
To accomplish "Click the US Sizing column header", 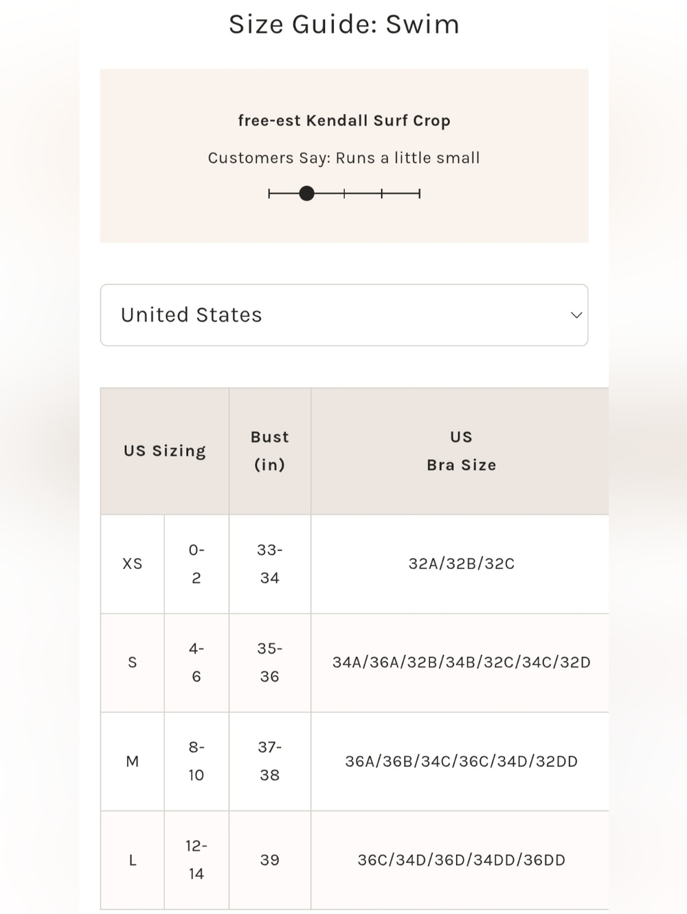I will [x=165, y=451].
